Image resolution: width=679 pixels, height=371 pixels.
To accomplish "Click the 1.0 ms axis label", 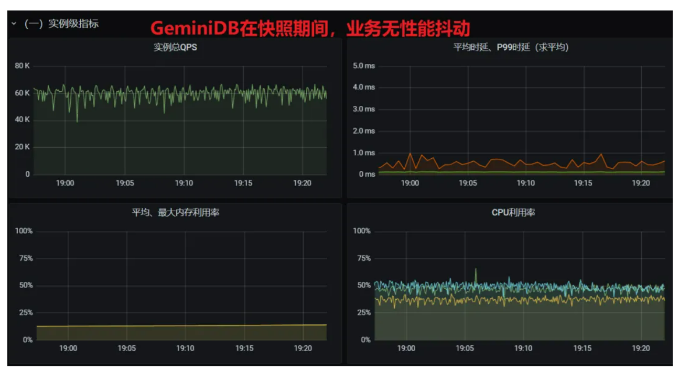I will 364,152.
